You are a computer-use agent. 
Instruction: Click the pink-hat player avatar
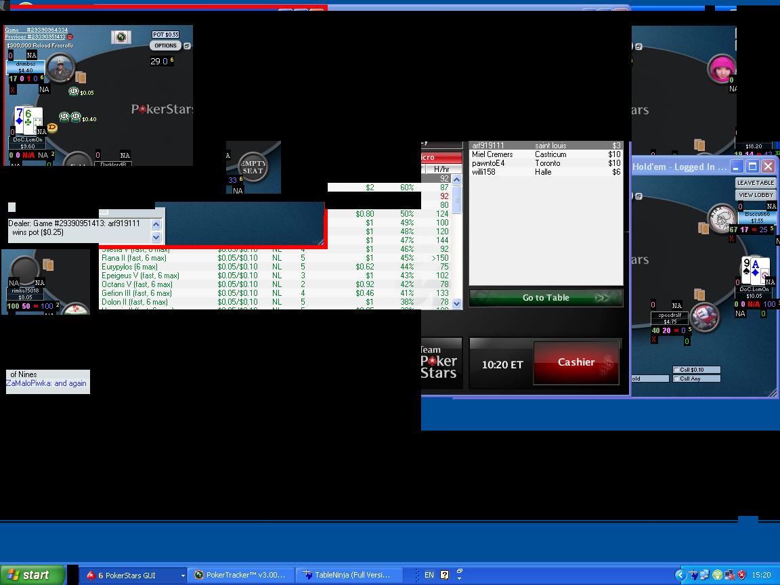(x=722, y=68)
